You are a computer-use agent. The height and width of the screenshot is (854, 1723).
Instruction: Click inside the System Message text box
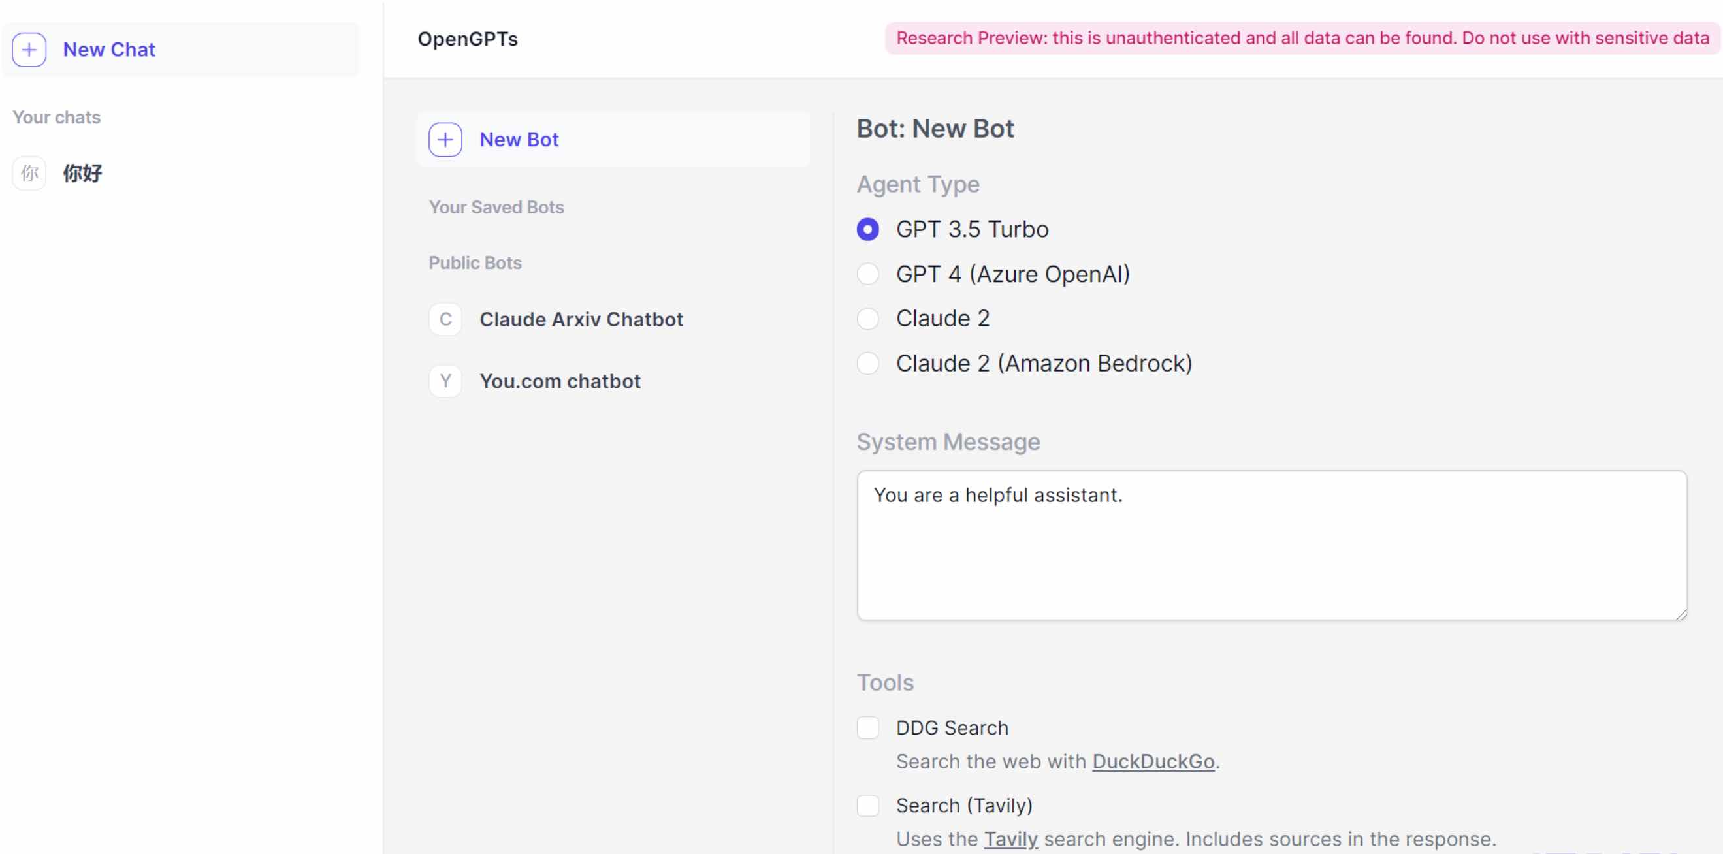[1272, 546]
